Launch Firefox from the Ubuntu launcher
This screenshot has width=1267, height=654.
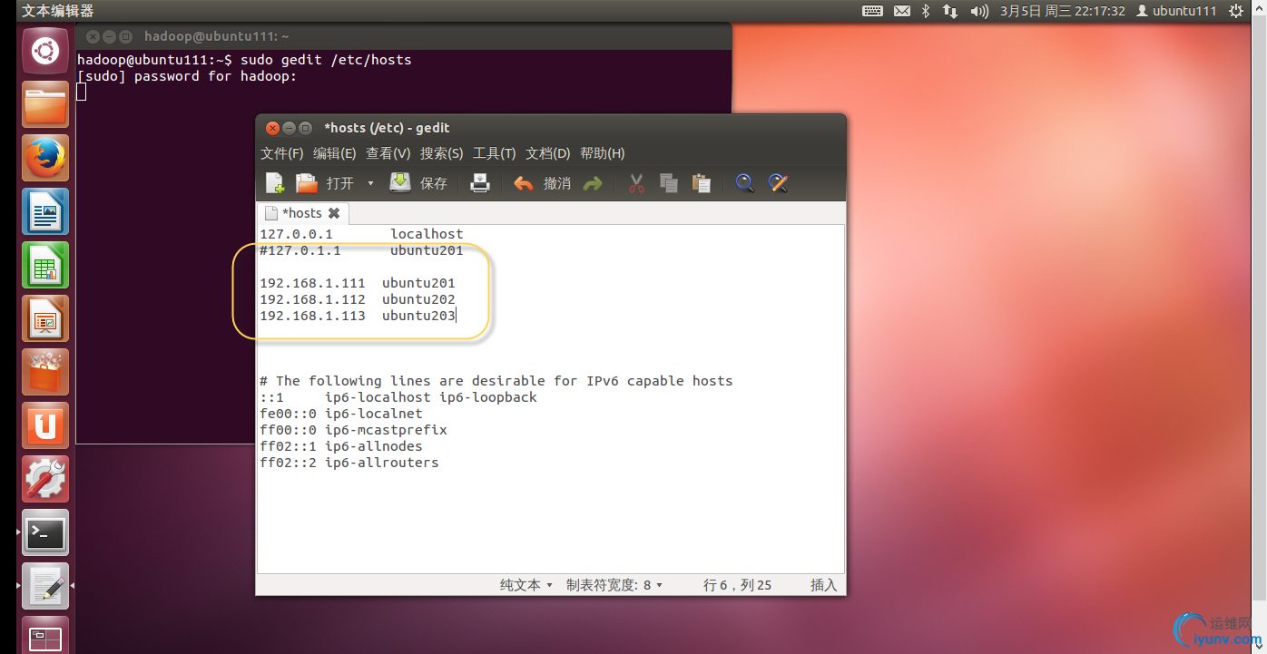click(x=45, y=159)
